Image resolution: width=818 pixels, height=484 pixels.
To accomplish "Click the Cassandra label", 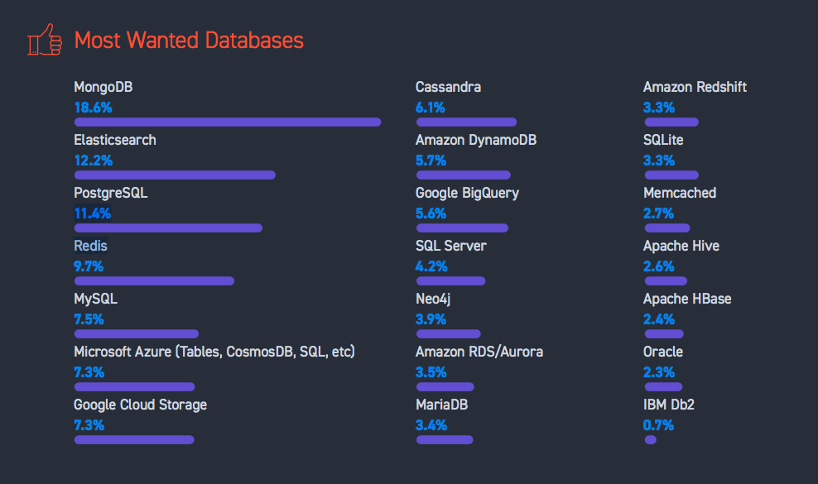I will (x=448, y=87).
